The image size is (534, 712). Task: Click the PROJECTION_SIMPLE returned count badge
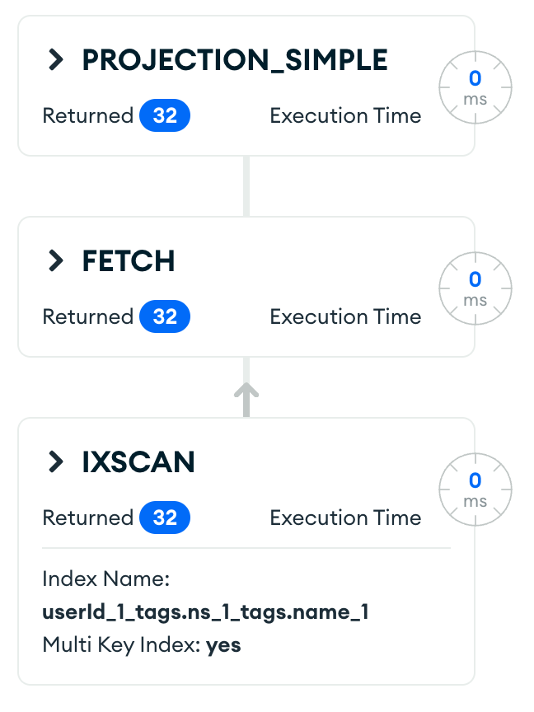tap(165, 116)
